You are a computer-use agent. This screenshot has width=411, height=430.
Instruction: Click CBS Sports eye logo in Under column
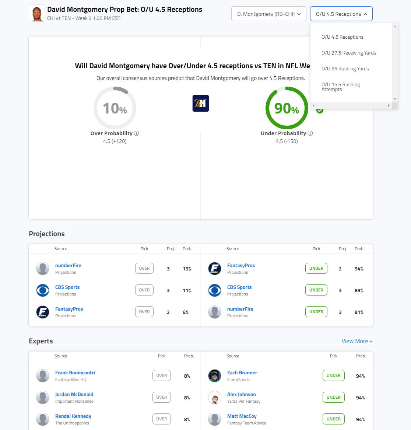click(x=215, y=290)
